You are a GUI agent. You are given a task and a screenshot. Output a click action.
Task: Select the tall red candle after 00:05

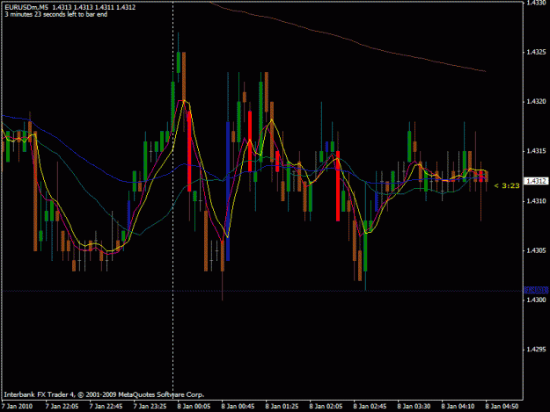[x=189, y=151]
